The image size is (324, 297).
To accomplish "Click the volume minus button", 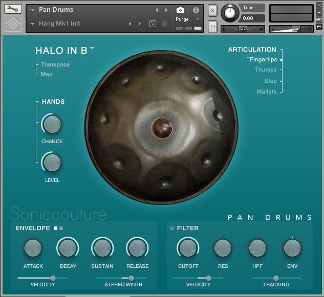I will coord(273,29).
